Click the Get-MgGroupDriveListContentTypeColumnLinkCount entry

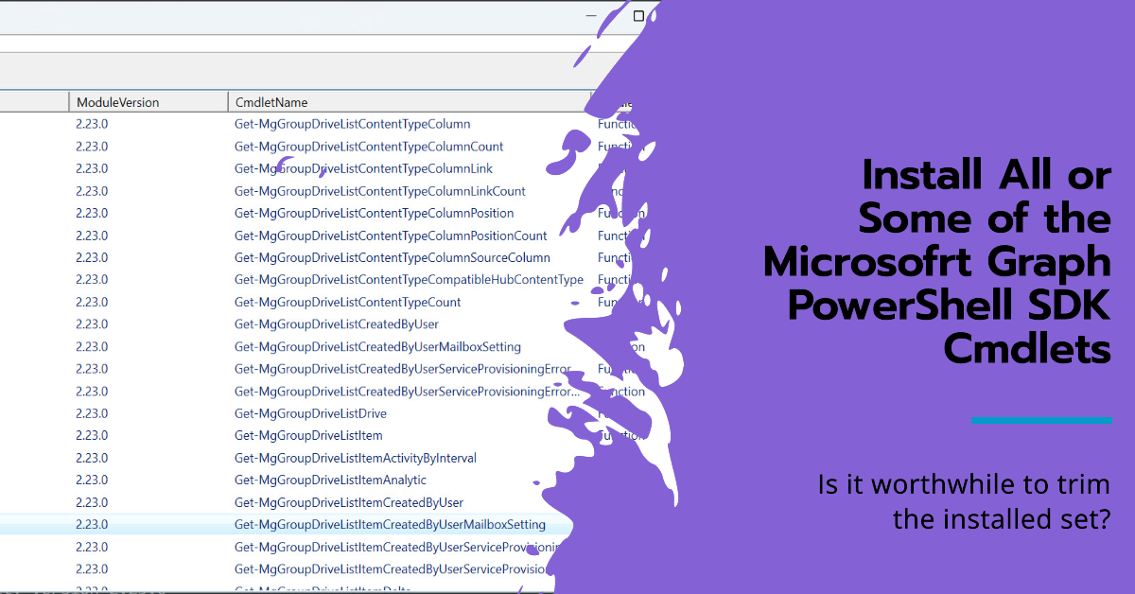coord(379,191)
